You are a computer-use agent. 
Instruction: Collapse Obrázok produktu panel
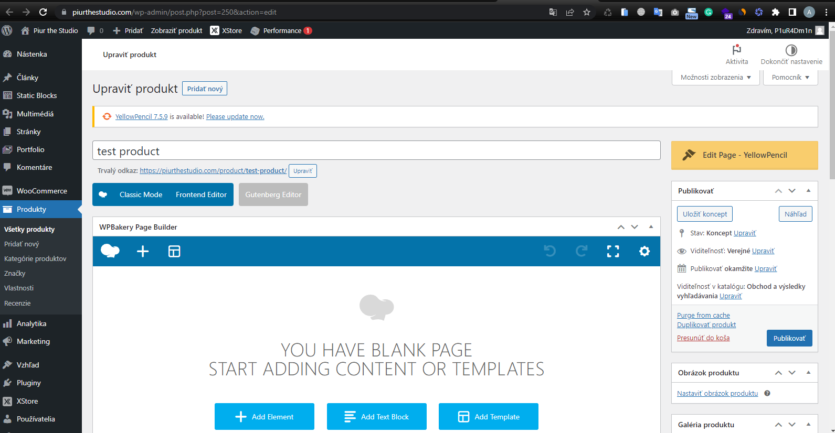point(808,373)
